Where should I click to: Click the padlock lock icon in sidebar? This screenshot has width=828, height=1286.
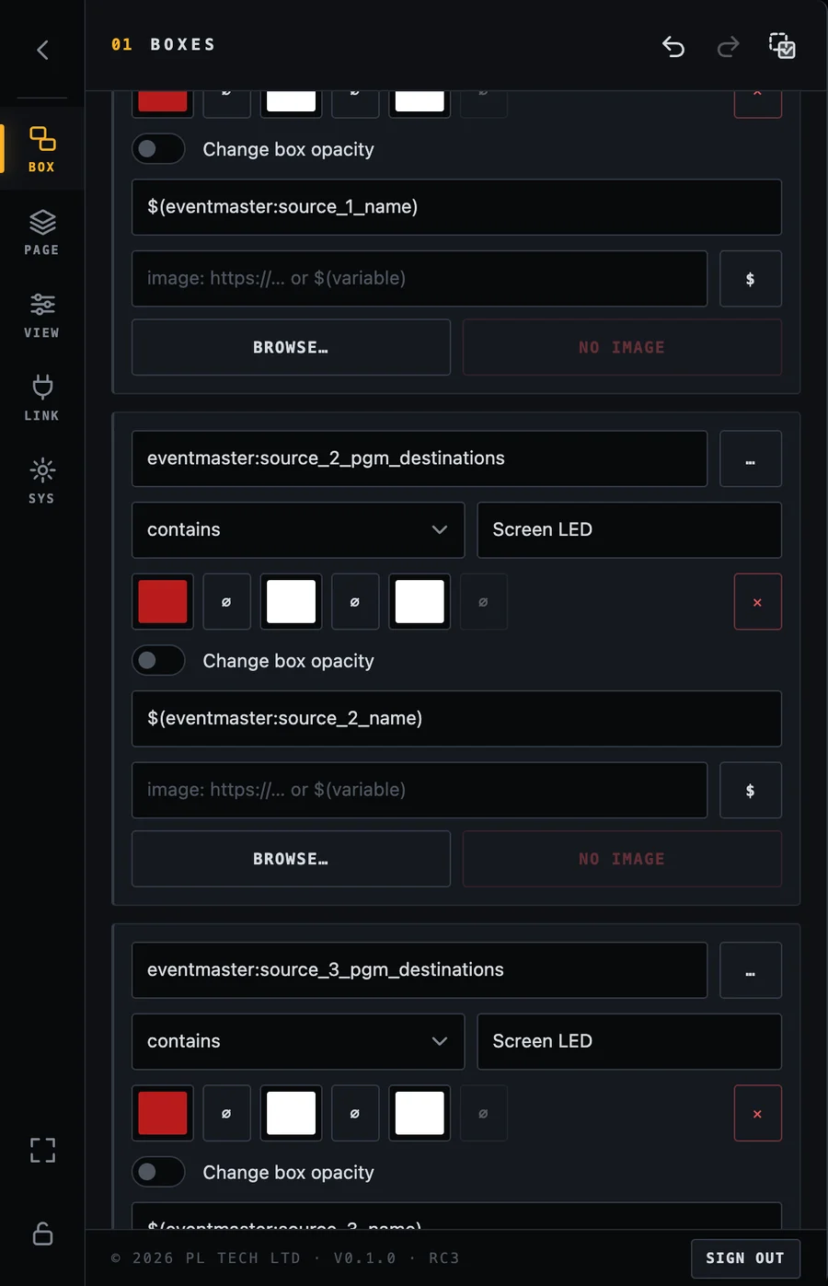(x=42, y=1233)
